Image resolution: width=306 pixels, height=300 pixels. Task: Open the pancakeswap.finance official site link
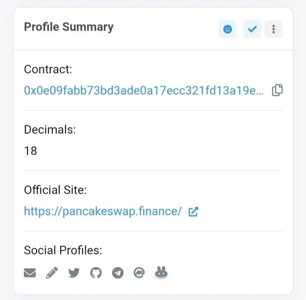pyautogui.click(x=103, y=211)
